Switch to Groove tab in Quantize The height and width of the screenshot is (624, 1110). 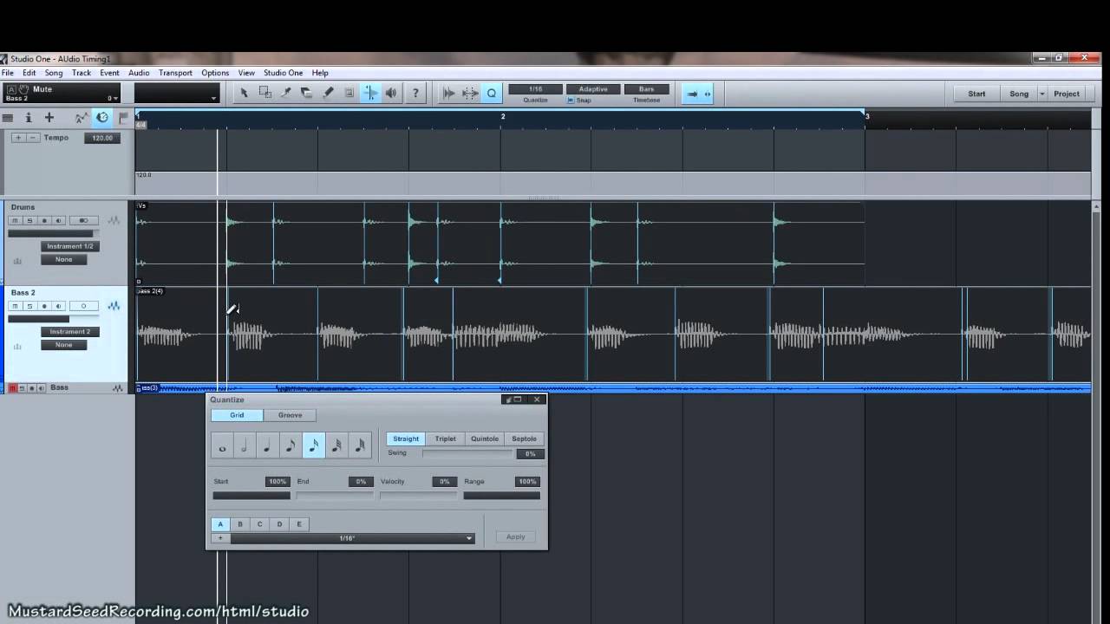click(290, 415)
